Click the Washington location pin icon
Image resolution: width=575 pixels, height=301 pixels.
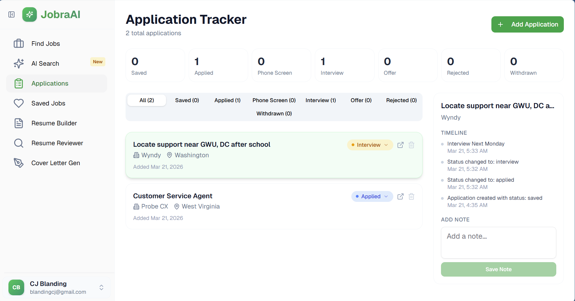coord(170,155)
